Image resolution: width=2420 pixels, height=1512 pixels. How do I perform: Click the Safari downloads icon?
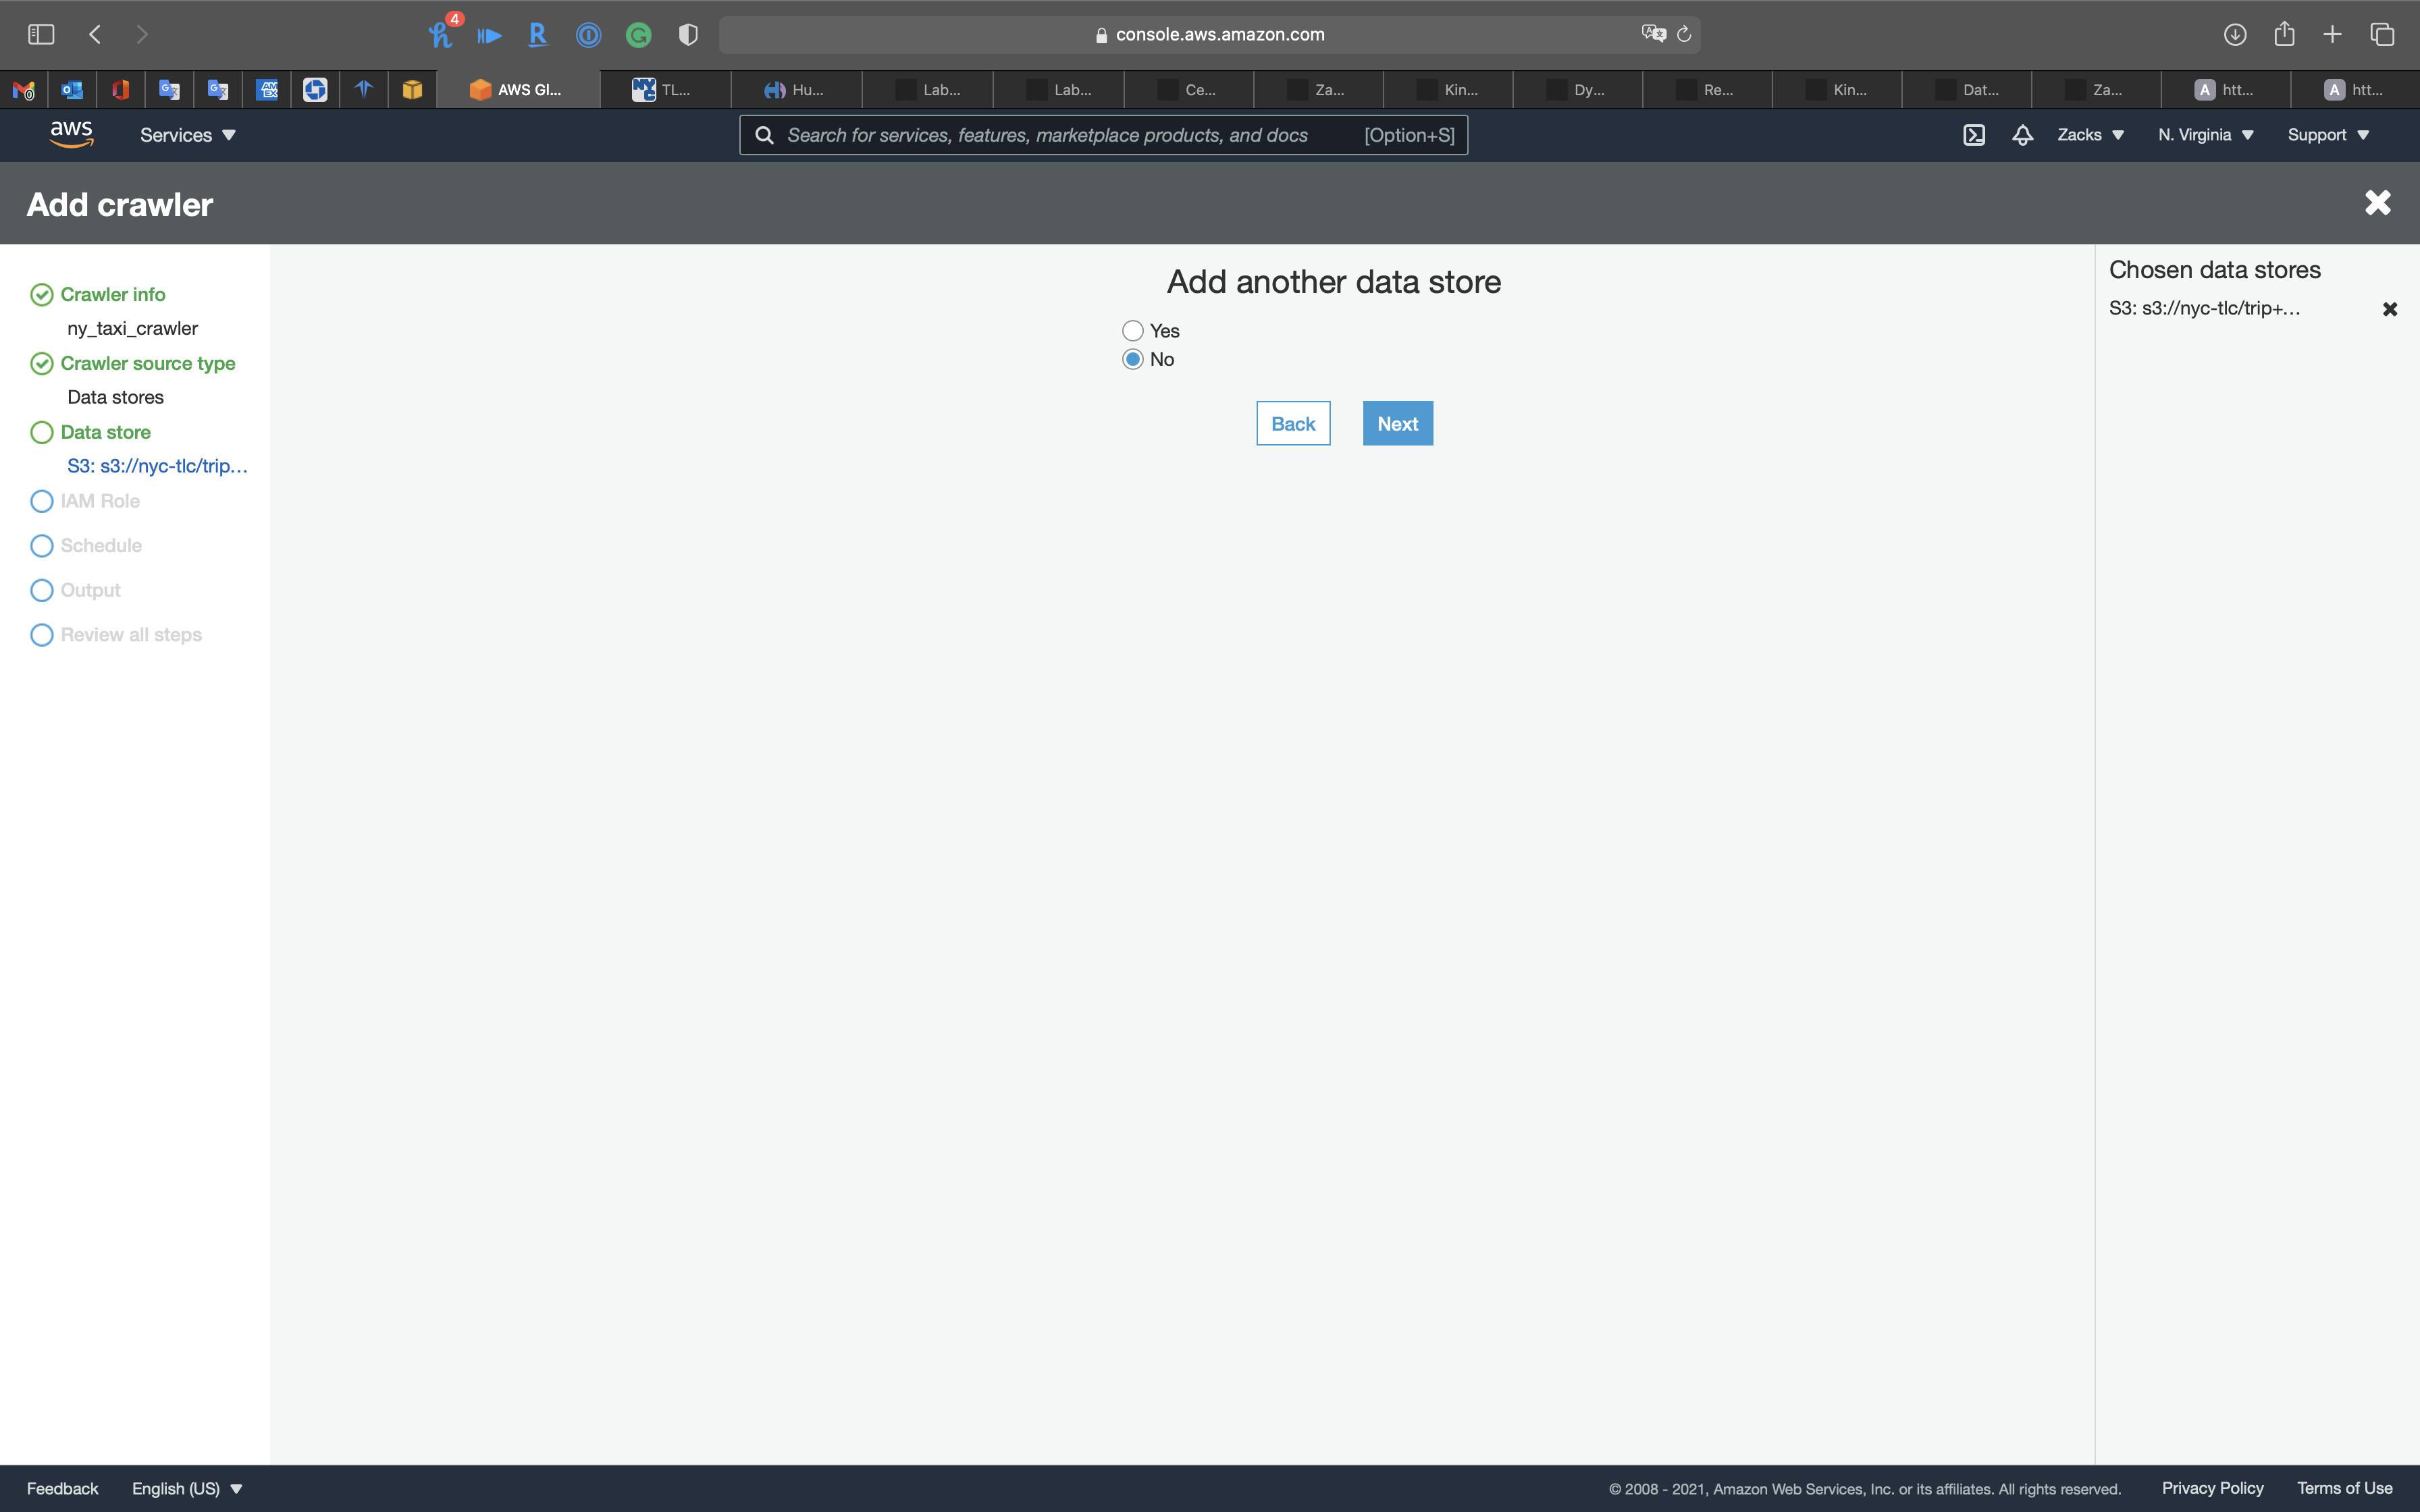(2235, 35)
